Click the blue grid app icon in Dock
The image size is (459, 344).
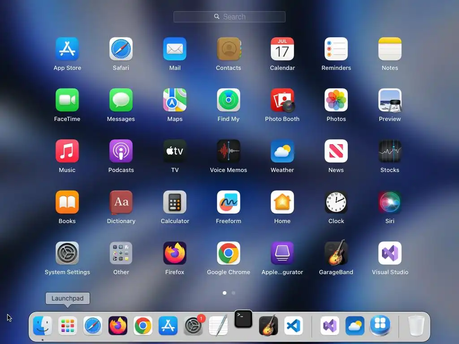coord(380,326)
